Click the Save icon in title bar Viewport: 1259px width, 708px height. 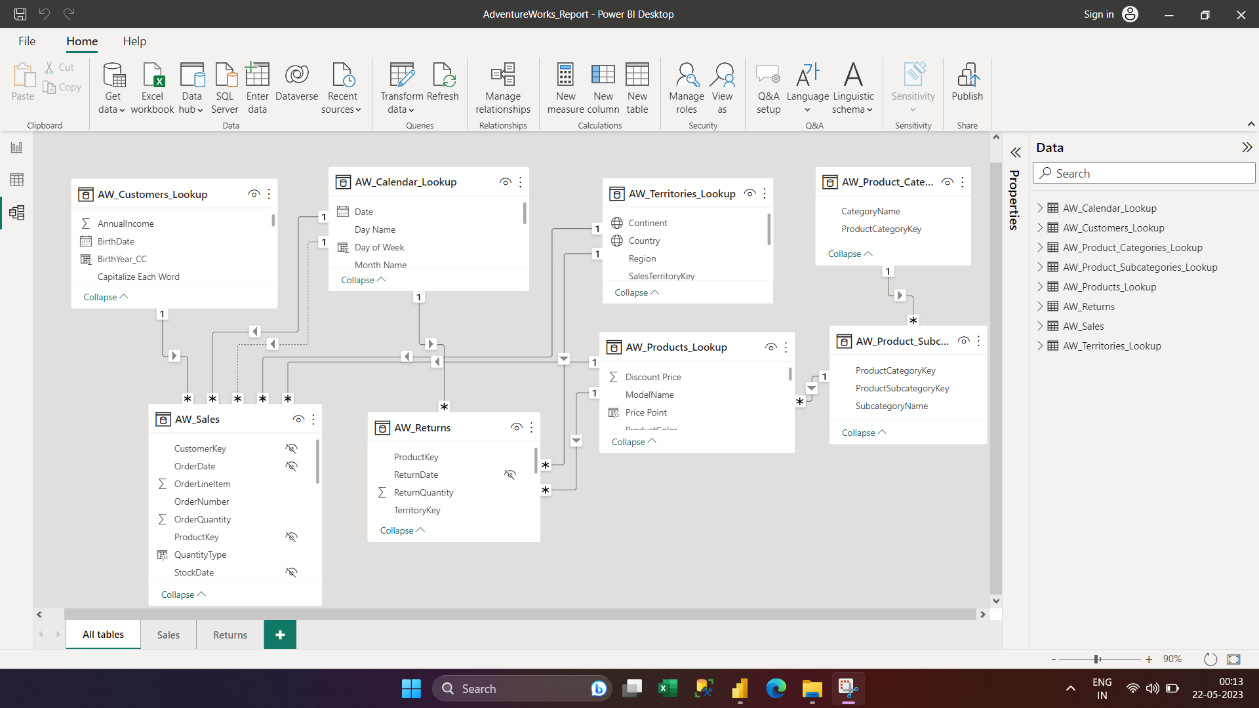point(20,14)
